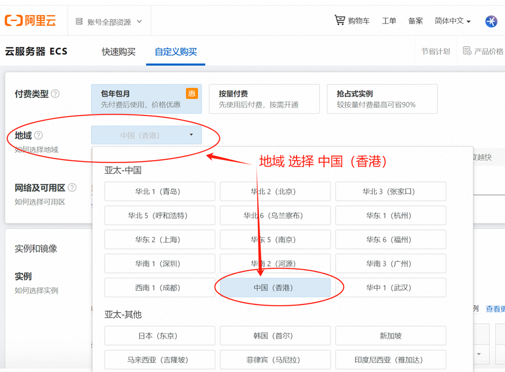Choose region 日本（东京）
The width and height of the screenshot is (505, 372).
160,336
